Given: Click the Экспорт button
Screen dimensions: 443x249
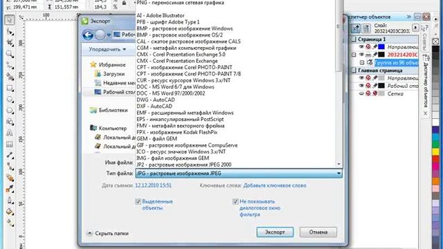Looking at the screenshot, I should (x=275, y=232).
